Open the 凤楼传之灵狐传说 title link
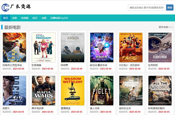Image resolution: width=175 pixels, height=115 pixels. (12, 65)
